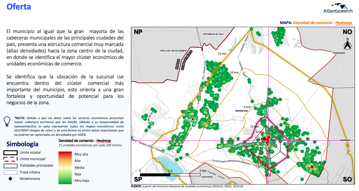359x191 pixels.
Task: Click the "NO" map corner label
Action: (x=347, y=32)
